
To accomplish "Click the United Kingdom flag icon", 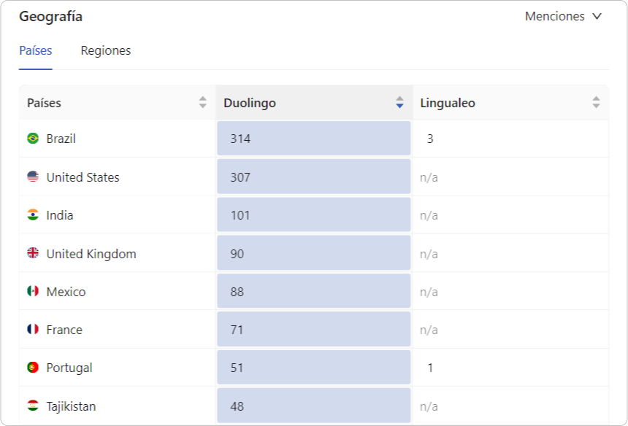I will (33, 253).
